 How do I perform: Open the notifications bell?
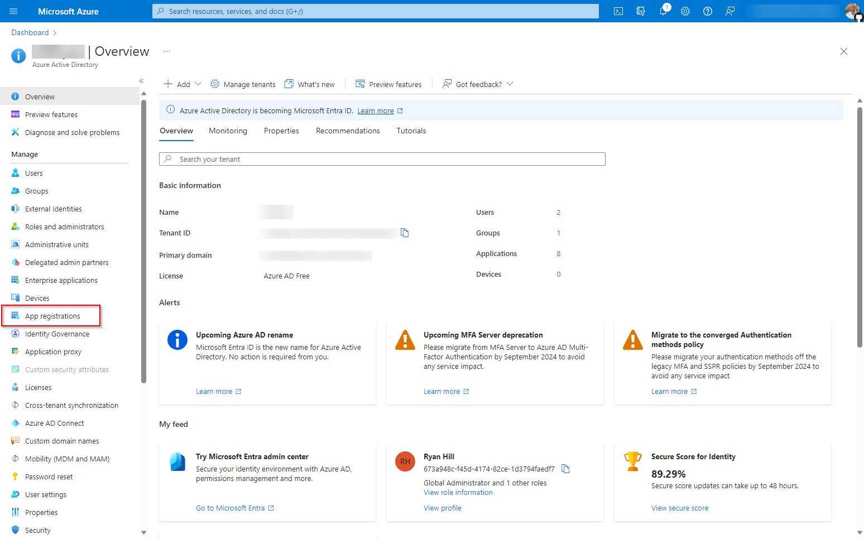pyautogui.click(x=663, y=11)
